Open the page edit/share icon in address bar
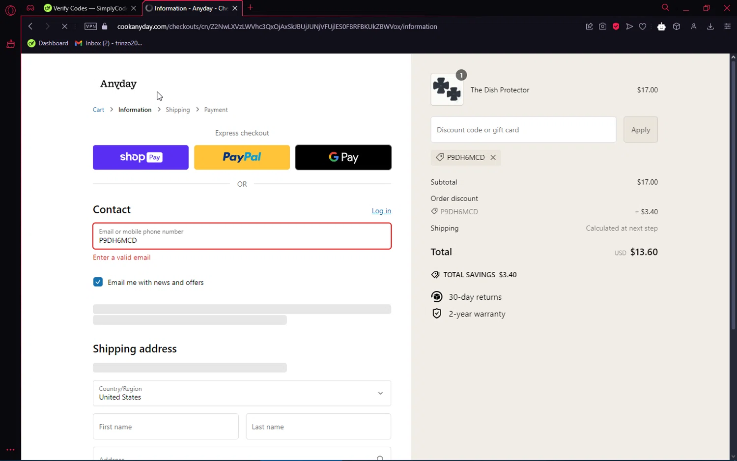Screen dimensions: 737x461 (589, 27)
